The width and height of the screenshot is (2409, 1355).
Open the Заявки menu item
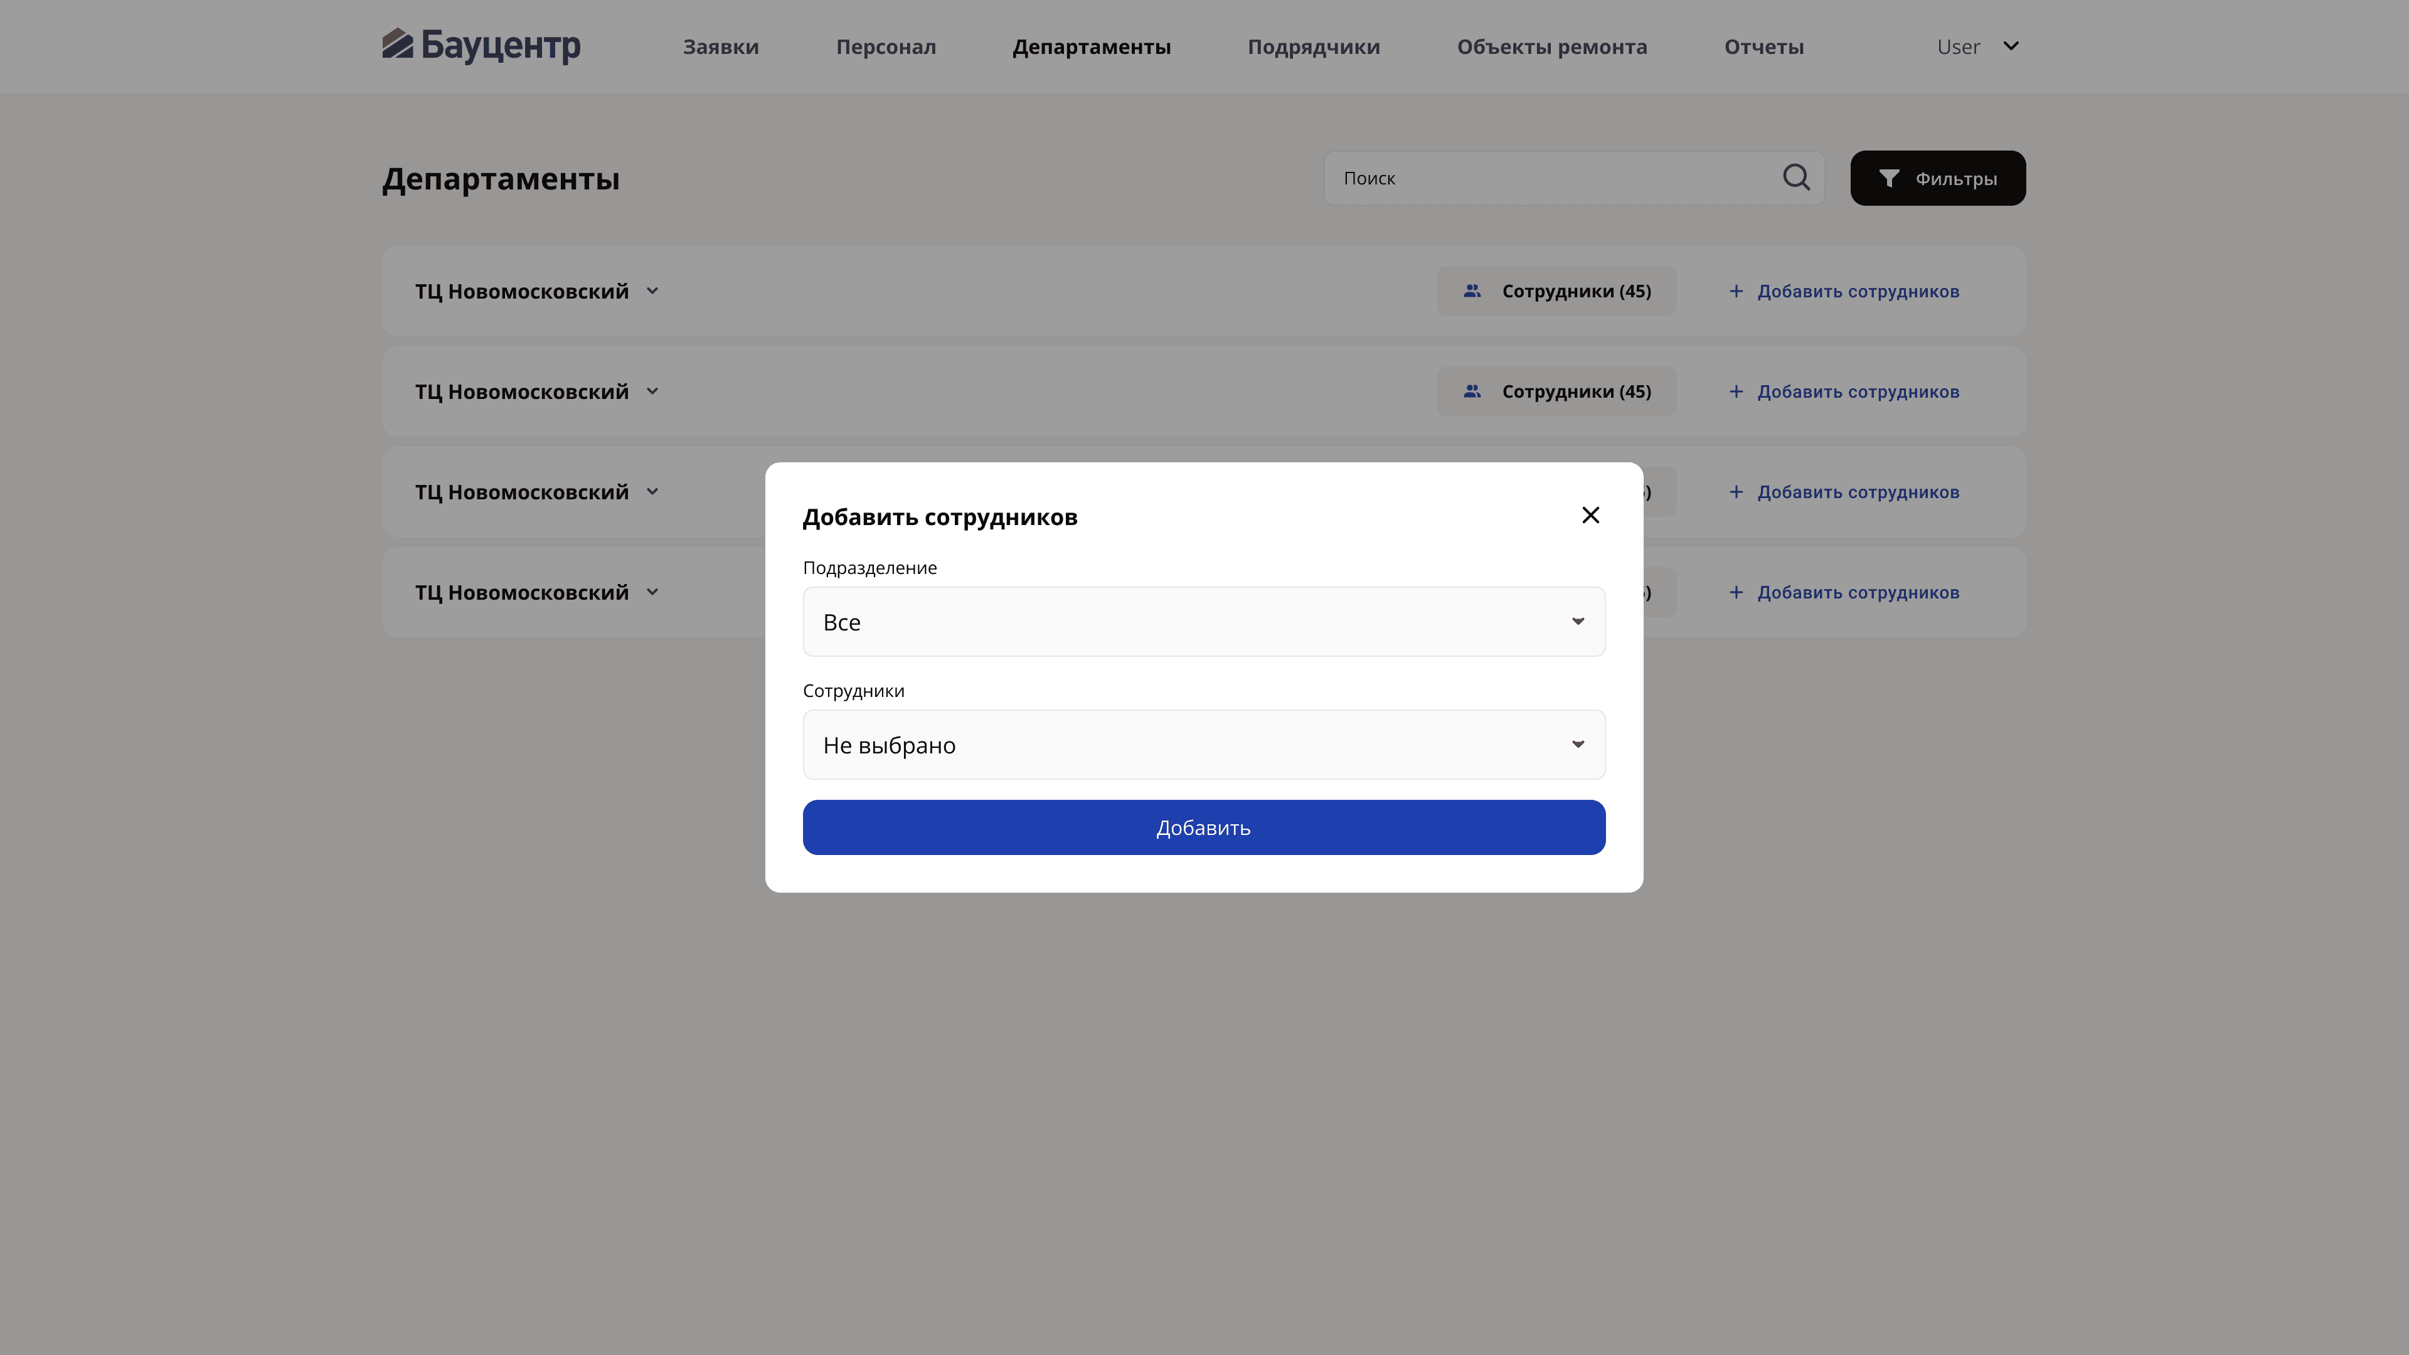tap(721, 47)
